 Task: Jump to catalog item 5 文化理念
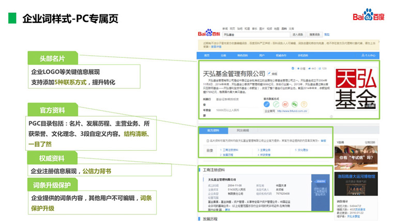(x=301, y=150)
